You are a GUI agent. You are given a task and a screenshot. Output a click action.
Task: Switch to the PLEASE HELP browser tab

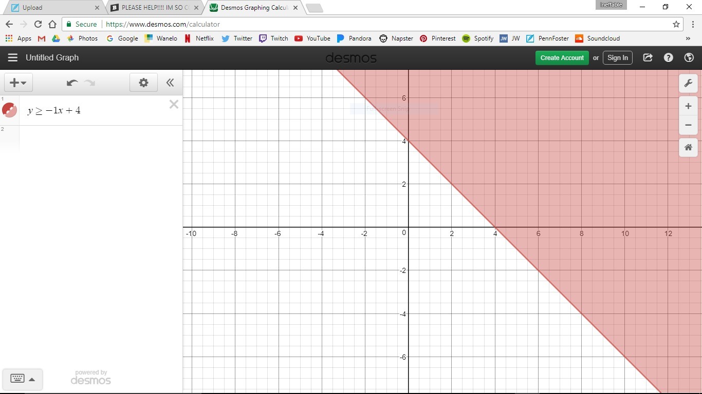155,8
